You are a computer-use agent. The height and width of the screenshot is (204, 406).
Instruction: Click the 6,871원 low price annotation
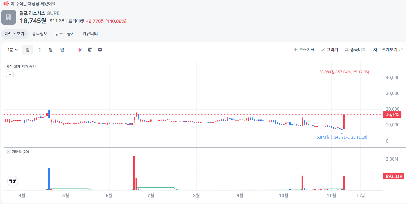tap(342, 137)
